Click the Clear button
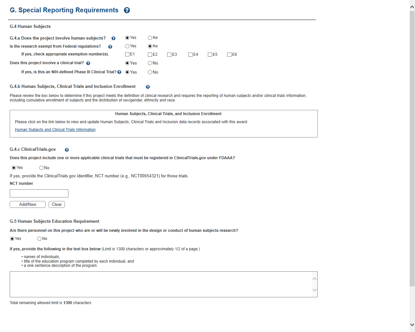 click(57, 205)
